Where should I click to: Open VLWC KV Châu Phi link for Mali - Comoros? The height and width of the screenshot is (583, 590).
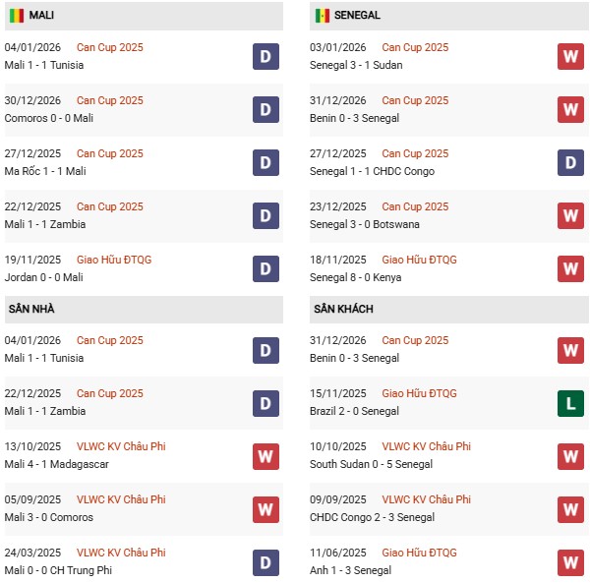tap(121, 499)
